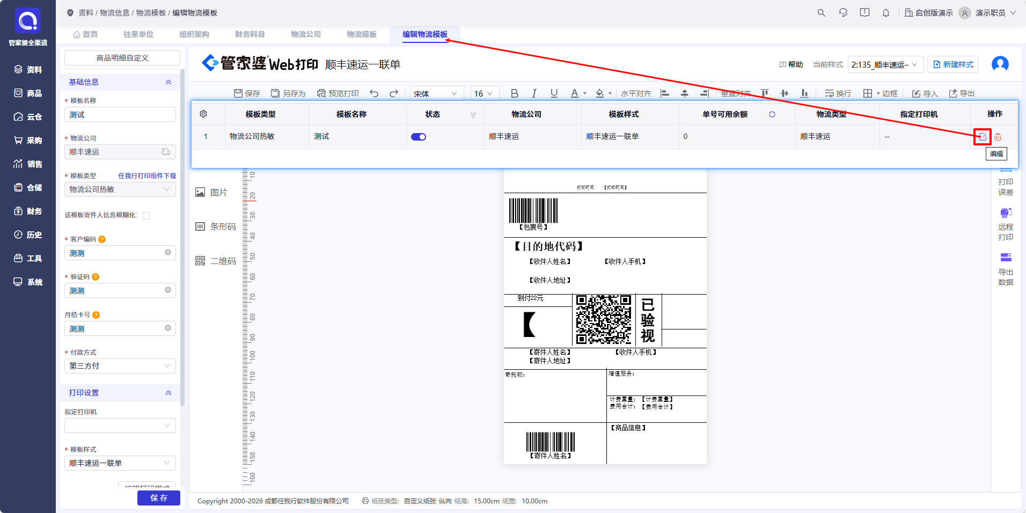The image size is (1026, 513).
Task: Click the 任我行打印组件下载 link
Action: [147, 176]
